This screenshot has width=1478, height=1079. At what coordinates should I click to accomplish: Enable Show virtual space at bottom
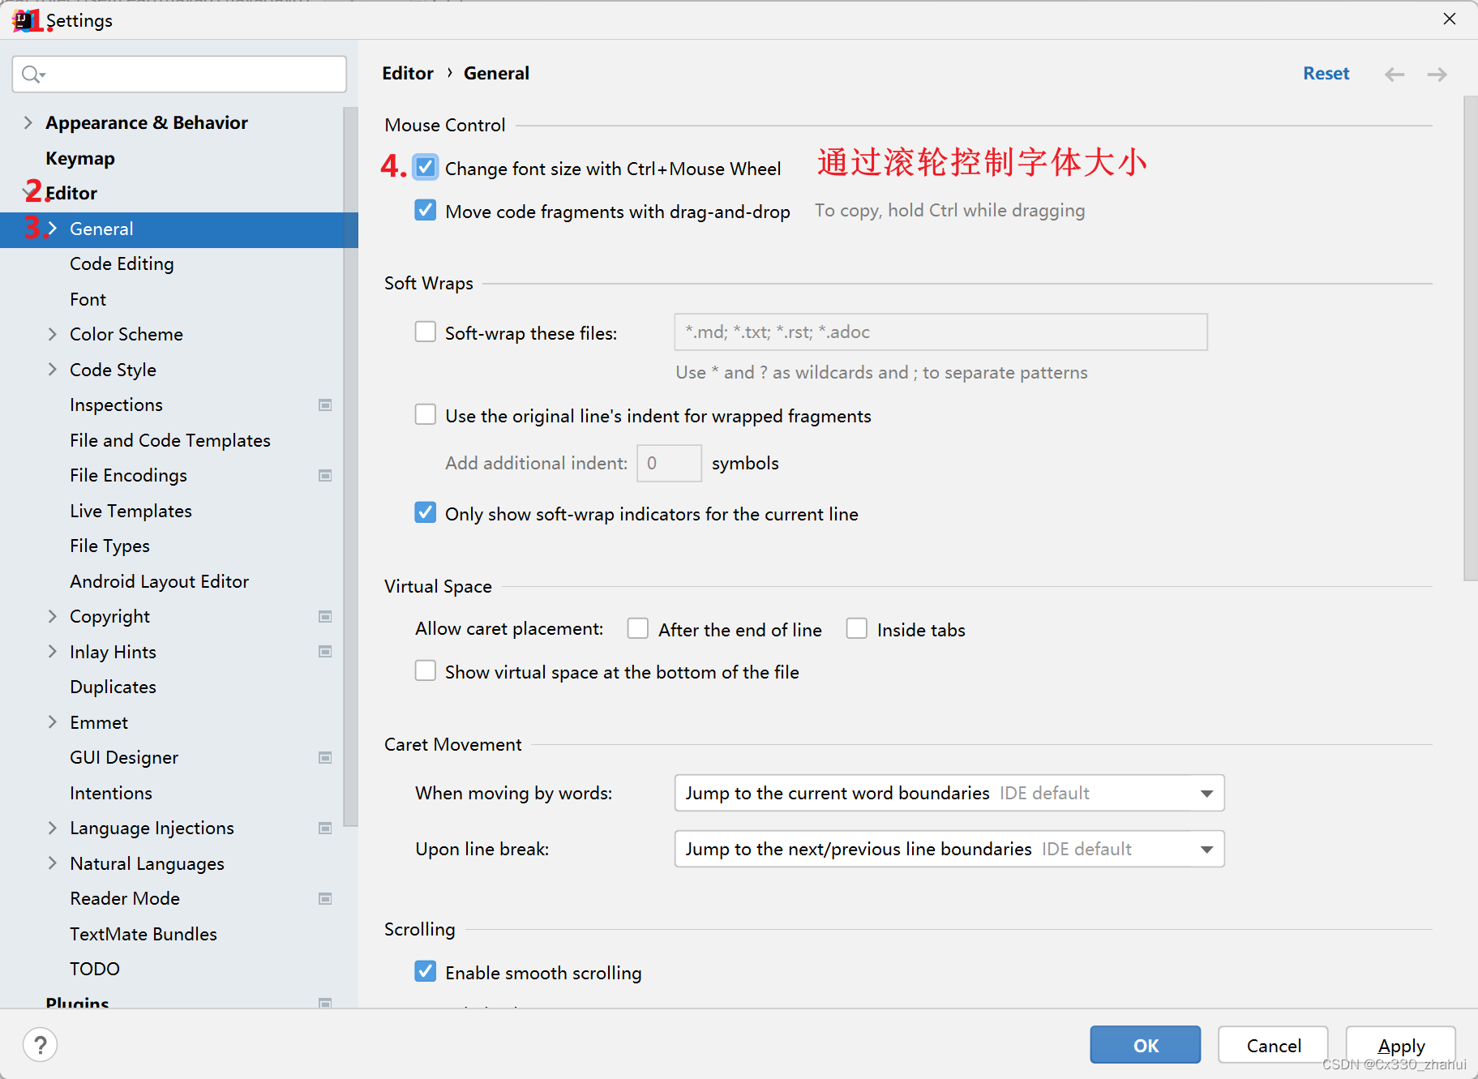426,670
